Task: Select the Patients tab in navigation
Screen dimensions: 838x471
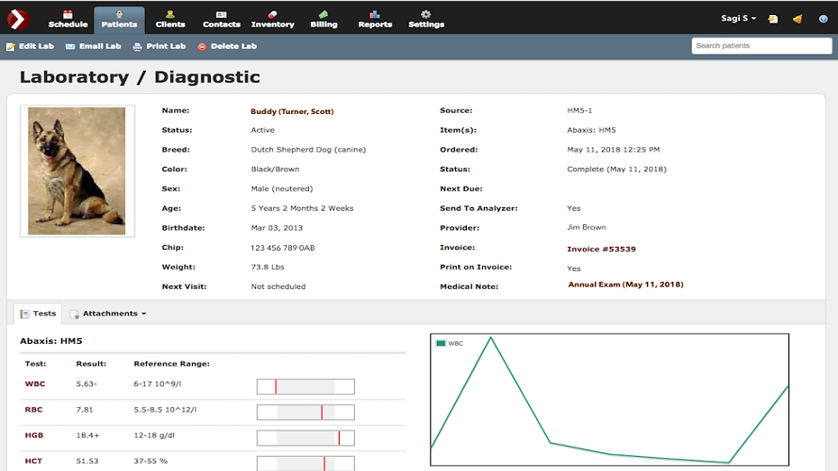Action: 120,19
